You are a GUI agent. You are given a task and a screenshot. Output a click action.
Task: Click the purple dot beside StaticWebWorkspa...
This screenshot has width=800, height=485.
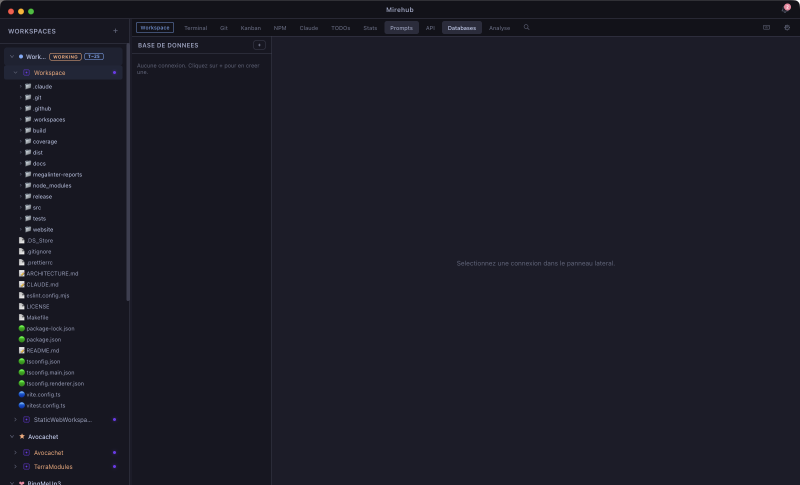[x=114, y=419]
